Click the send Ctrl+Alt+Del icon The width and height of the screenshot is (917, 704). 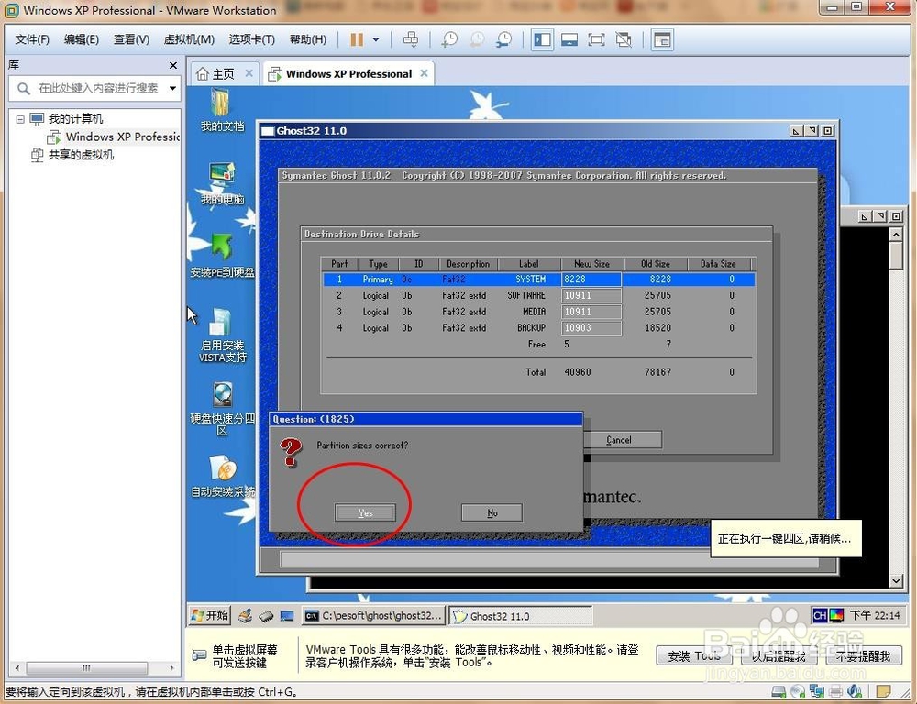pyautogui.click(x=411, y=39)
